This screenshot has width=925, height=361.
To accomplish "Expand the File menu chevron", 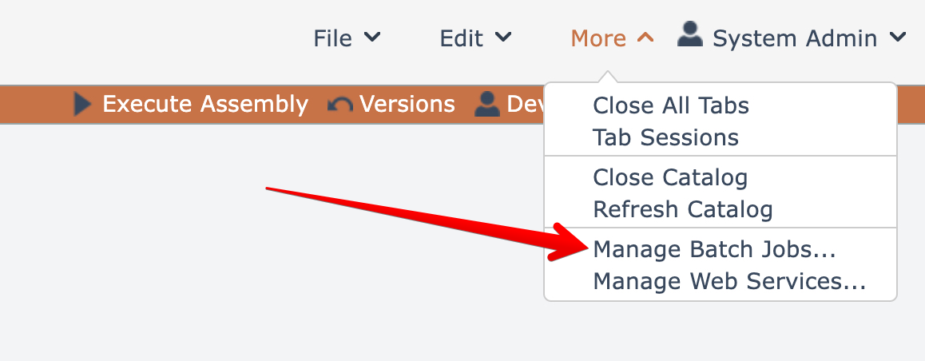I will pyautogui.click(x=372, y=38).
